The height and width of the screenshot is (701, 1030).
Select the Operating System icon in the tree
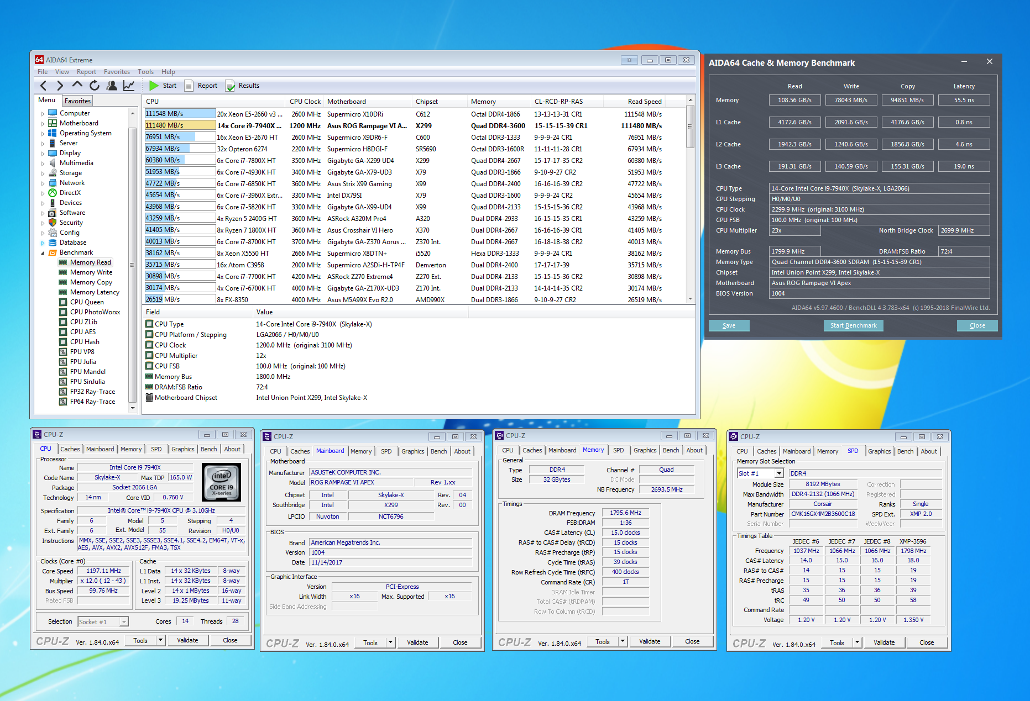click(53, 133)
